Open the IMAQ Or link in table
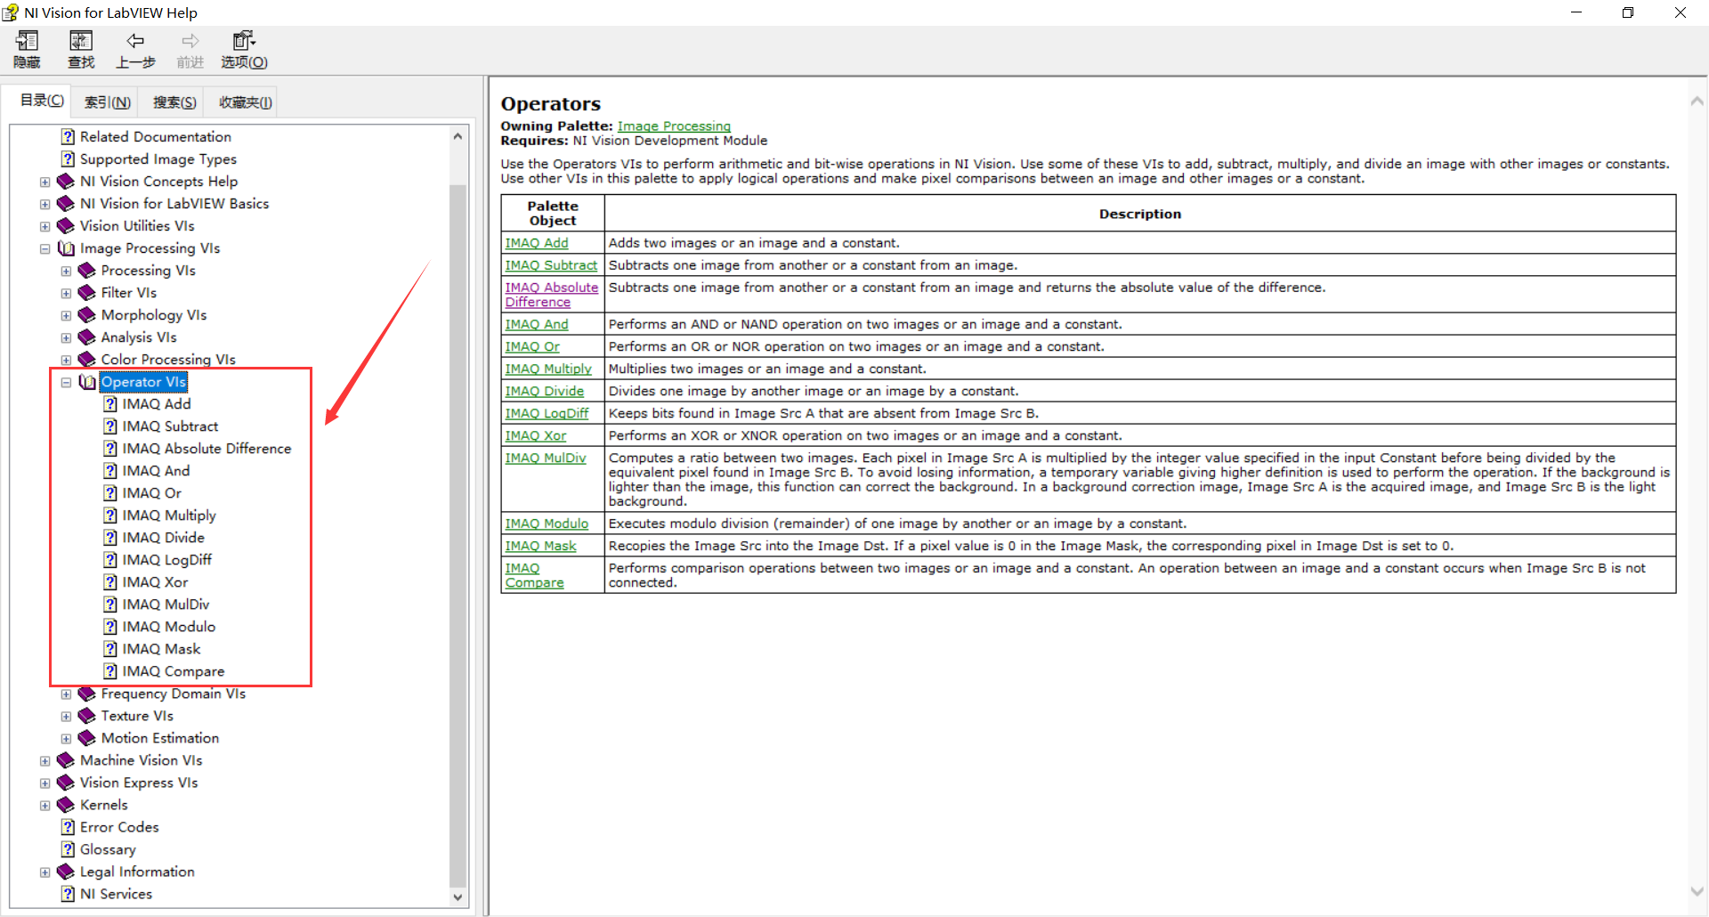This screenshot has height=917, width=1709. pyautogui.click(x=532, y=346)
